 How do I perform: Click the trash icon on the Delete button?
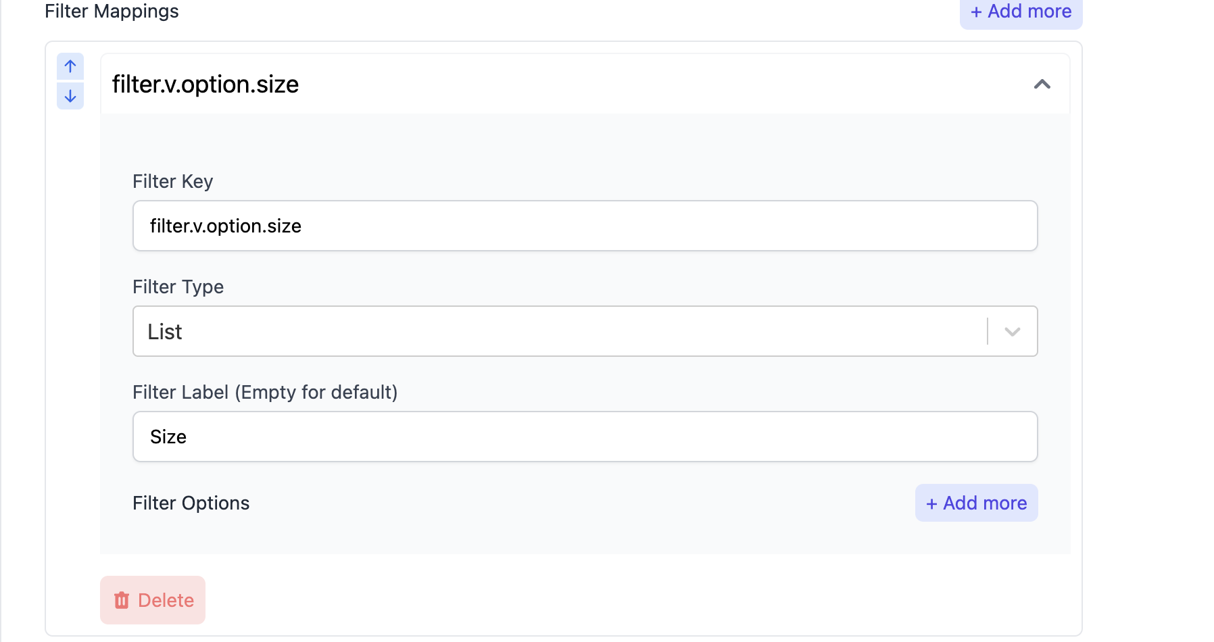(x=122, y=600)
